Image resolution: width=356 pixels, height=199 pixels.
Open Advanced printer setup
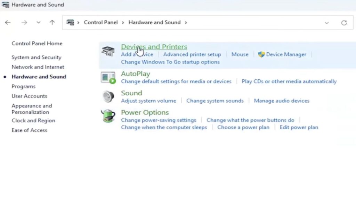(192, 54)
